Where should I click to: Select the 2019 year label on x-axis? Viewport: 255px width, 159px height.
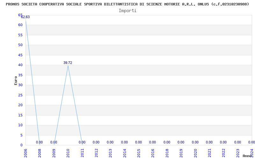181,153
